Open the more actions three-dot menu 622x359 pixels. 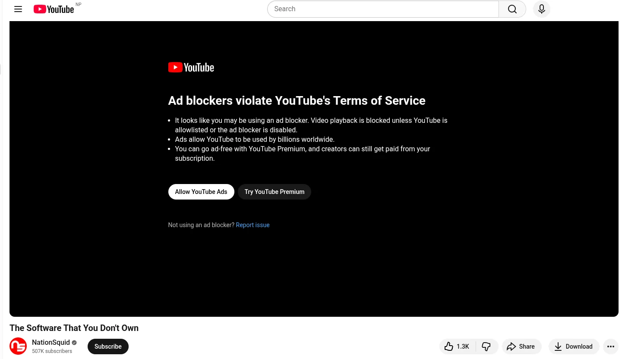point(611,347)
